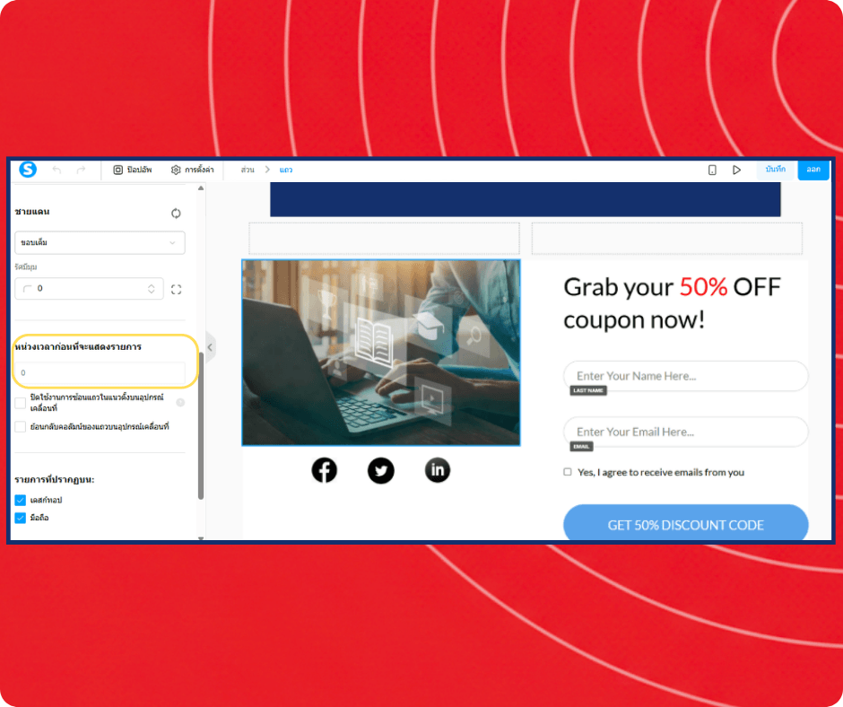This screenshot has width=843, height=707.
Task: Adjust the corner radius stepper arrows
Action: pyautogui.click(x=151, y=289)
